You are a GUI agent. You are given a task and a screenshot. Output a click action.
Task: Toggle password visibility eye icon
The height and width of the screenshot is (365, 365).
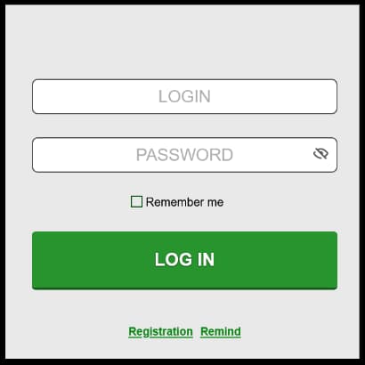pos(320,154)
